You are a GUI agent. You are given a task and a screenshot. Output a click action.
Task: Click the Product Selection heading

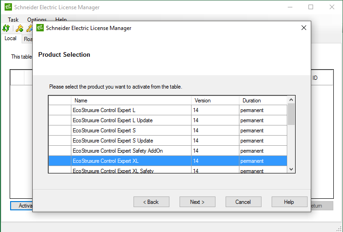[64, 54]
